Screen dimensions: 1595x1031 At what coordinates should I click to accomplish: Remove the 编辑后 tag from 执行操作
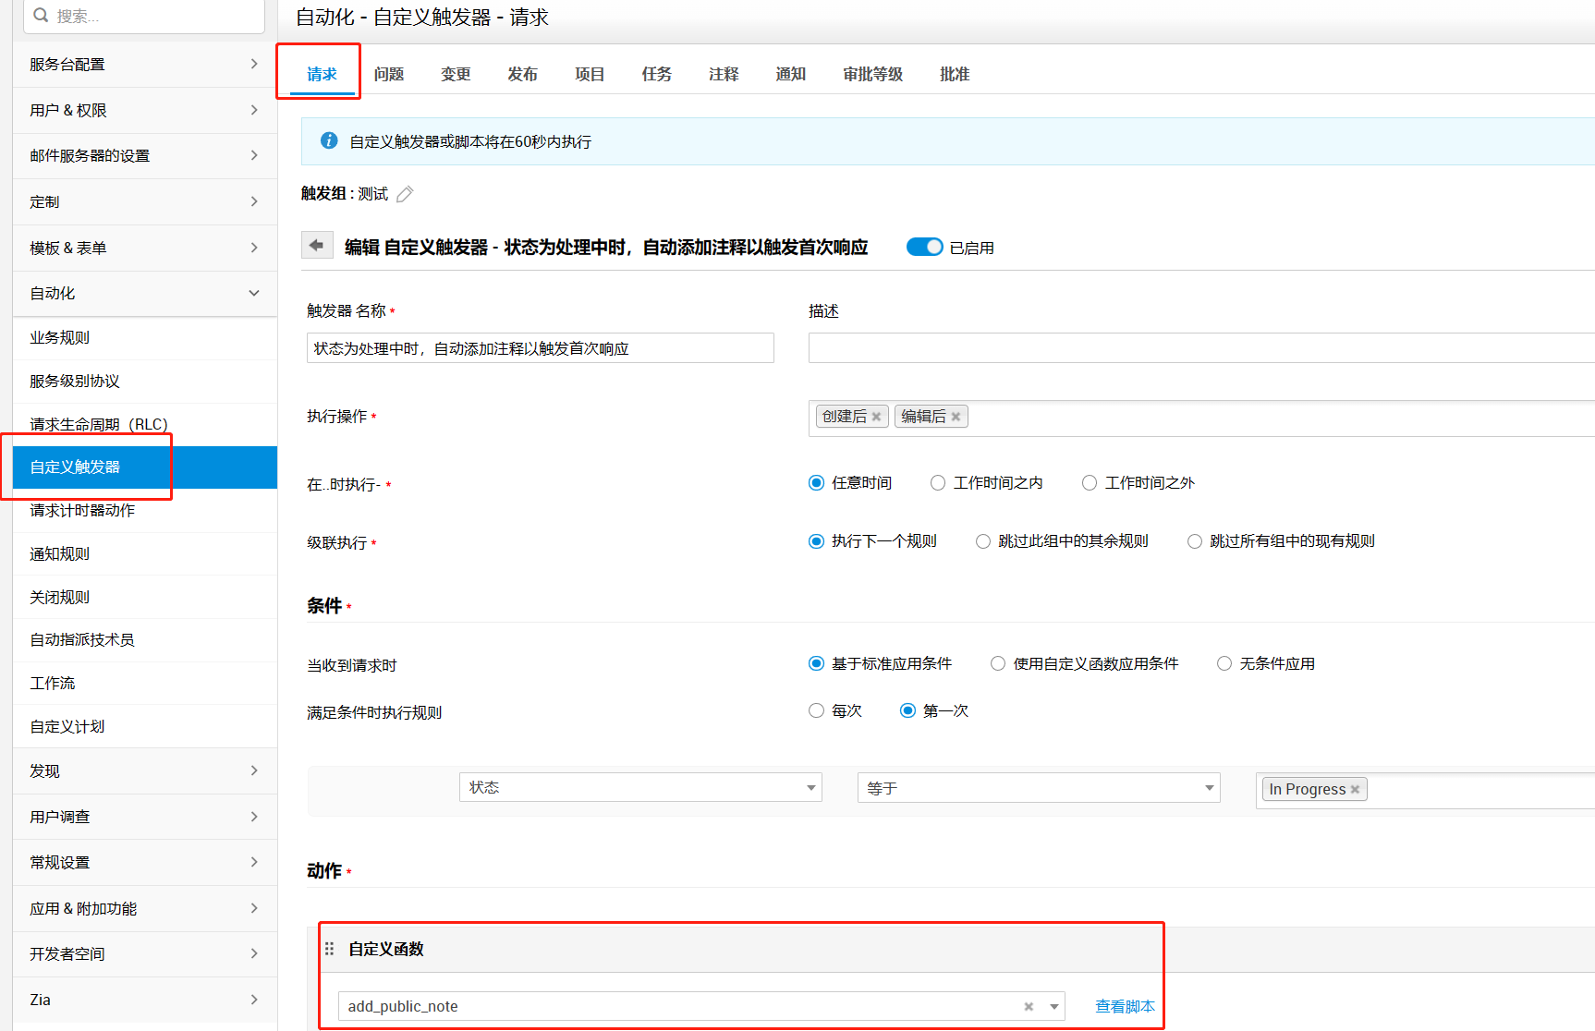(956, 417)
